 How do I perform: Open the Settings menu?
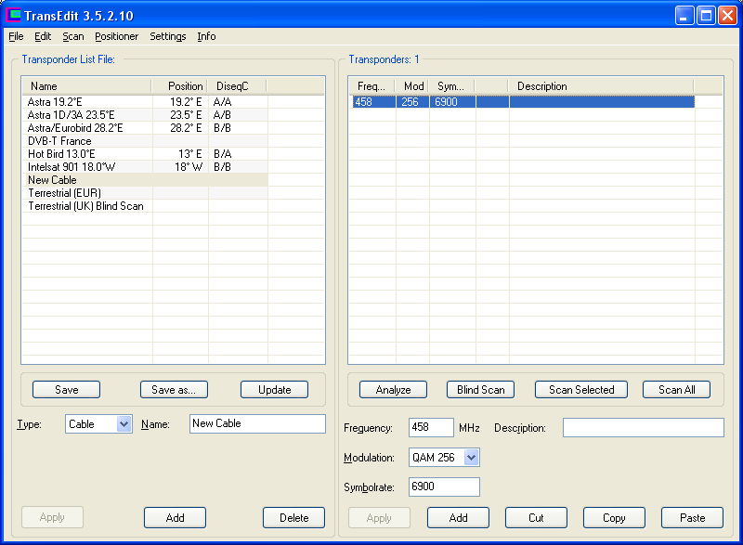click(x=168, y=36)
